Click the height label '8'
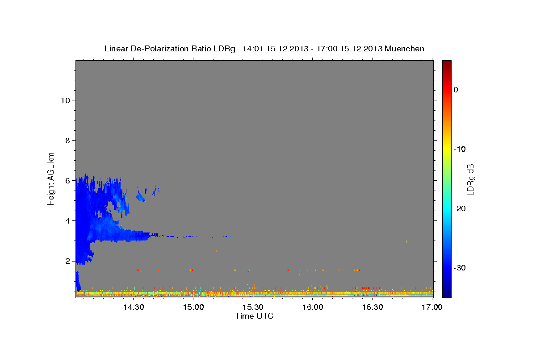The image size is (536, 357). [x=67, y=140]
